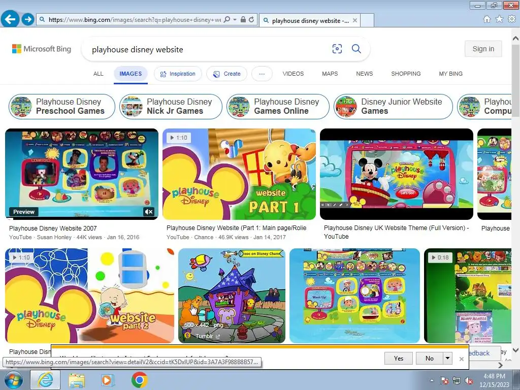Select 'Playhouse Disney Games Online' suggestion
The height and width of the screenshot is (390, 520).
coord(278,107)
